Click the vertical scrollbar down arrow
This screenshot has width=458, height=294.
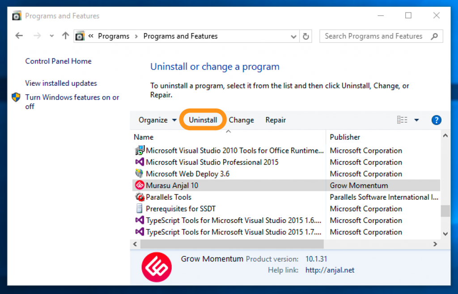pyautogui.click(x=445, y=234)
